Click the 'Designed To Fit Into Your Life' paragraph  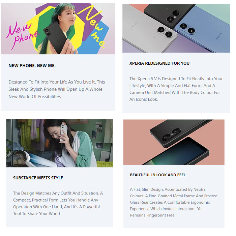click(x=57, y=89)
